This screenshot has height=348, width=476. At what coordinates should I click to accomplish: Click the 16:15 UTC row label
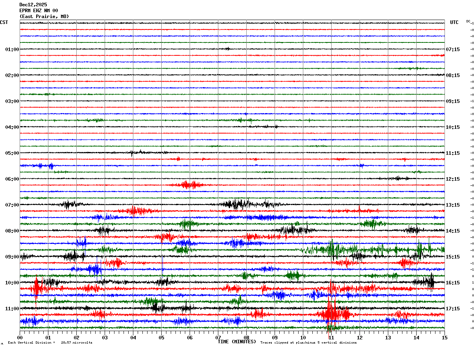(453, 283)
